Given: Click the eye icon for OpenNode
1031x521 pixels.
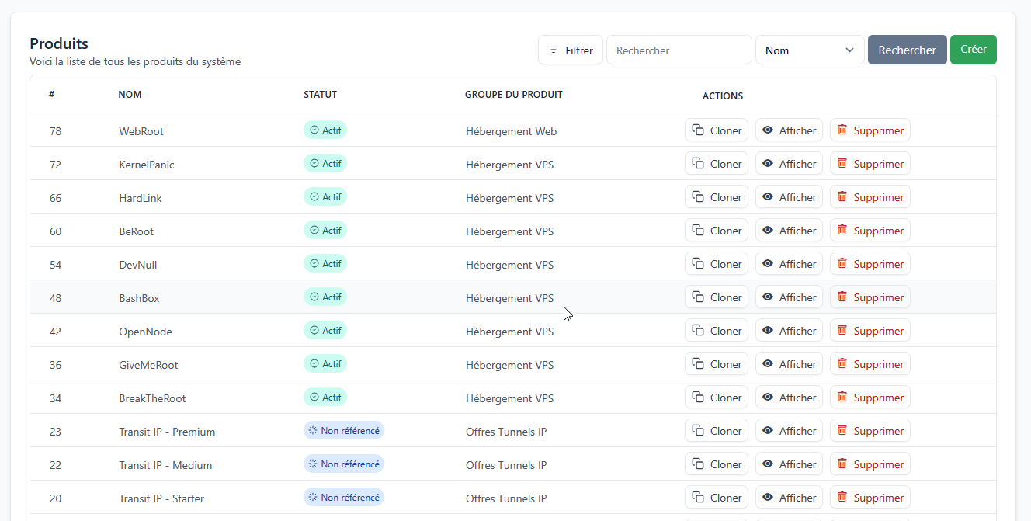Looking at the screenshot, I should coord(768,331).
